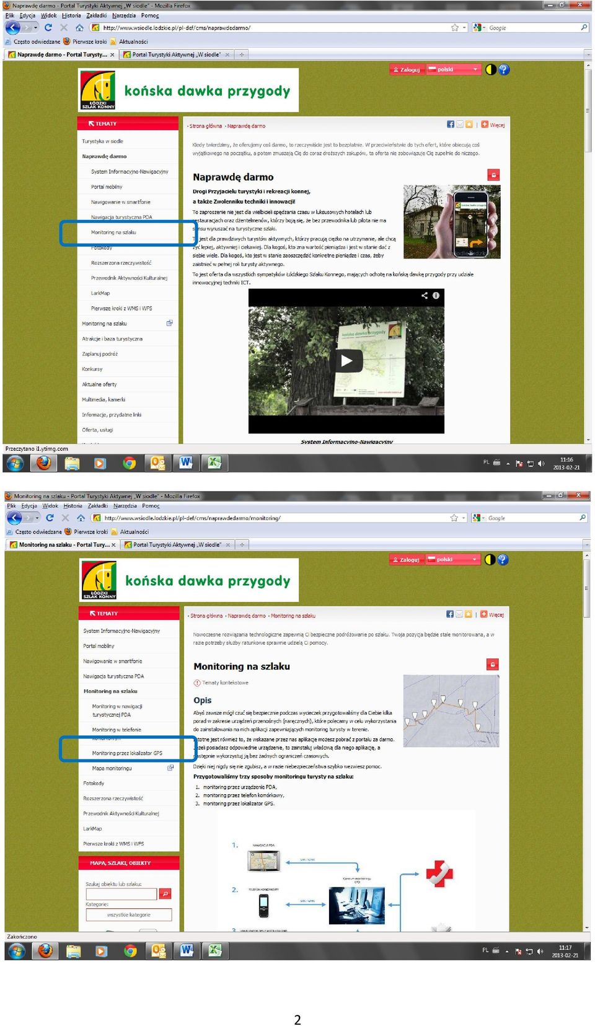Open the polski language dropdown on Naprawdę darmo page

pyautogui.click(x=454, y=69)
